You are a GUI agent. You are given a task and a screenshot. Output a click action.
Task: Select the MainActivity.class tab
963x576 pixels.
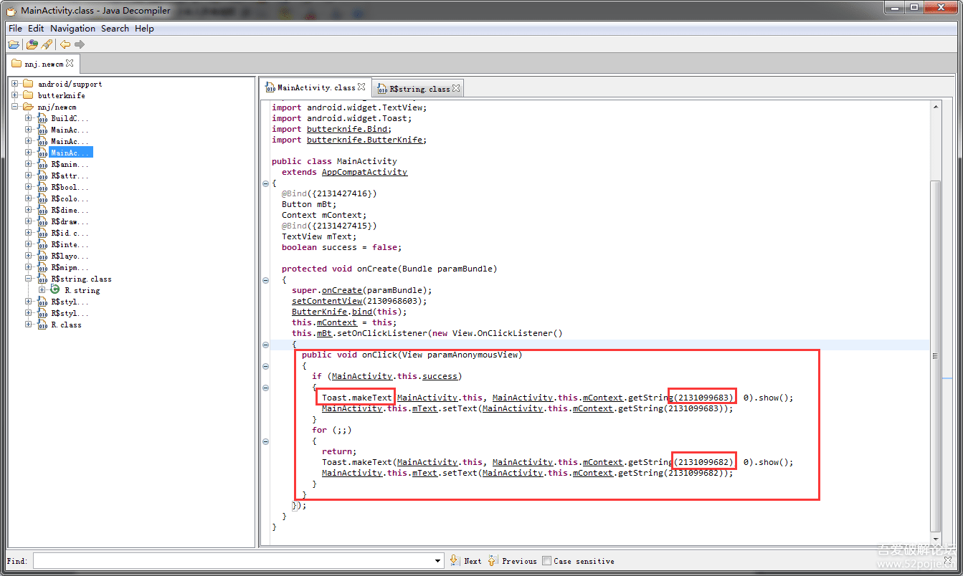click(316, 87)
